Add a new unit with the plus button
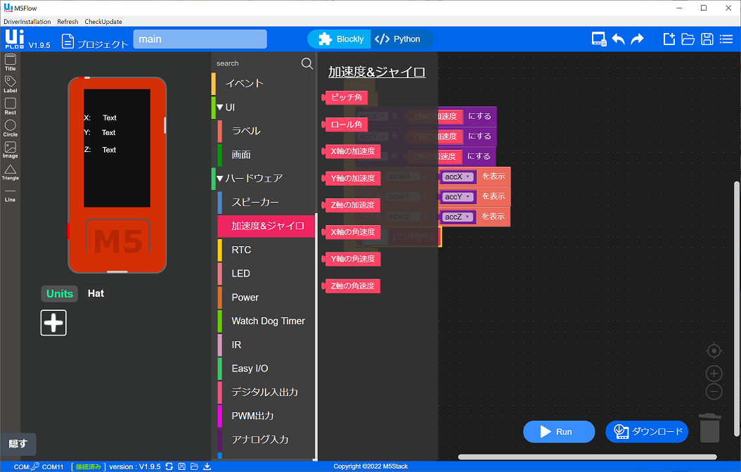 point(53,323)
